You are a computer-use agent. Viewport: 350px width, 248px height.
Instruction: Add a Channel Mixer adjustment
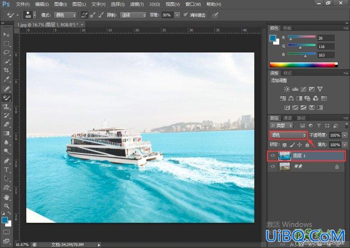coord(316,98)
